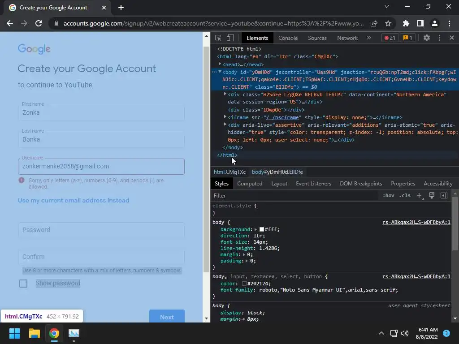Click the #202124 color swatch

[x=244, y=284]
